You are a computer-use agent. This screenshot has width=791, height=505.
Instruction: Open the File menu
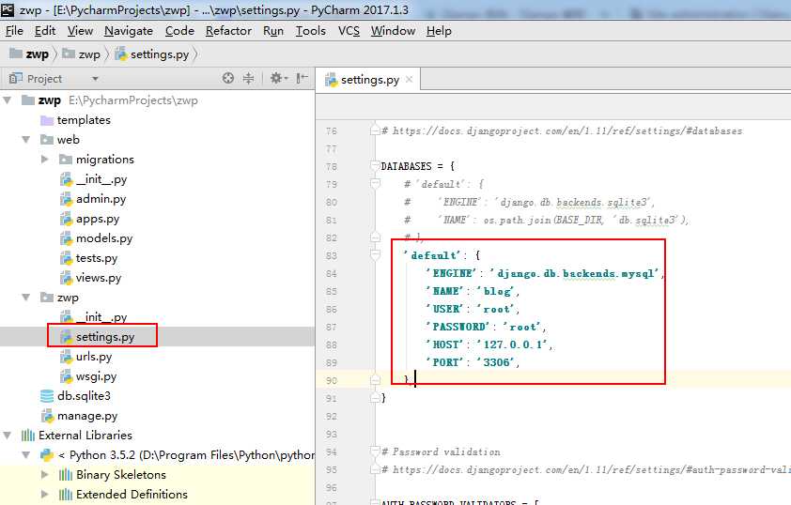pos(14,31)
